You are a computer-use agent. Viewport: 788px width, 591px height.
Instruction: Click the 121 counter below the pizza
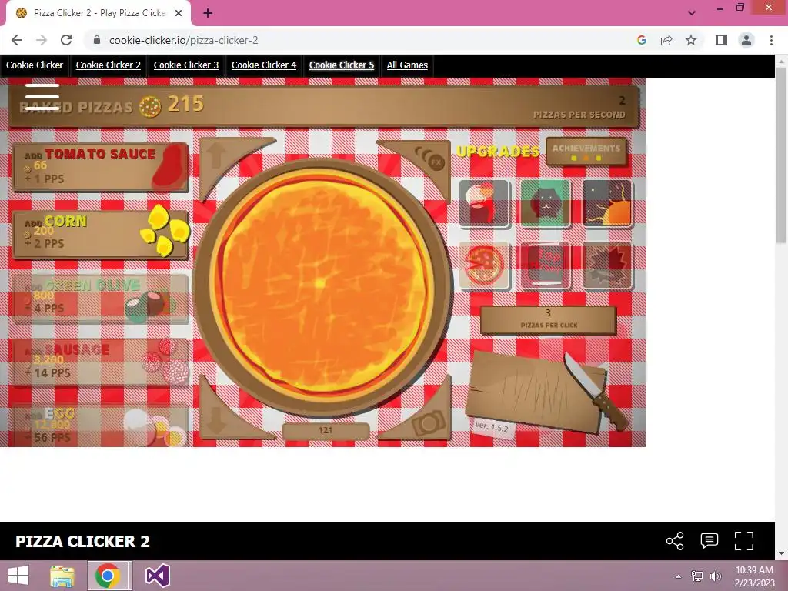click(x=326, y=431)
